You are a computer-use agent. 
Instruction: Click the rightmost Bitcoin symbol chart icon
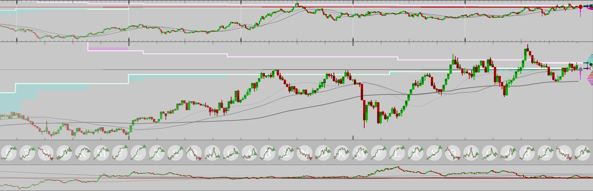pyautogui.click(x=528, y=153)
